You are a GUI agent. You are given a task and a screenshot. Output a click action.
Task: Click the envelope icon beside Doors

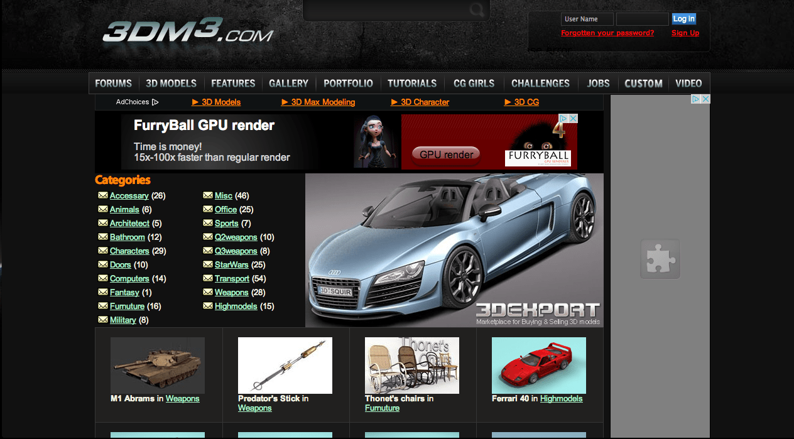(103, 264)
